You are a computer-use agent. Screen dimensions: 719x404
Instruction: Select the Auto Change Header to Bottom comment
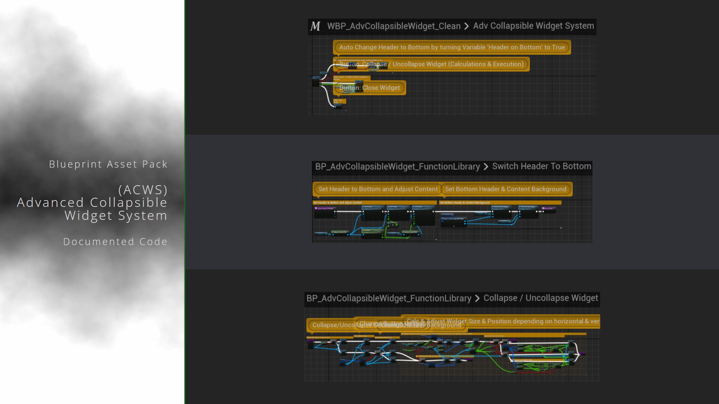click(x=452, y=47)
